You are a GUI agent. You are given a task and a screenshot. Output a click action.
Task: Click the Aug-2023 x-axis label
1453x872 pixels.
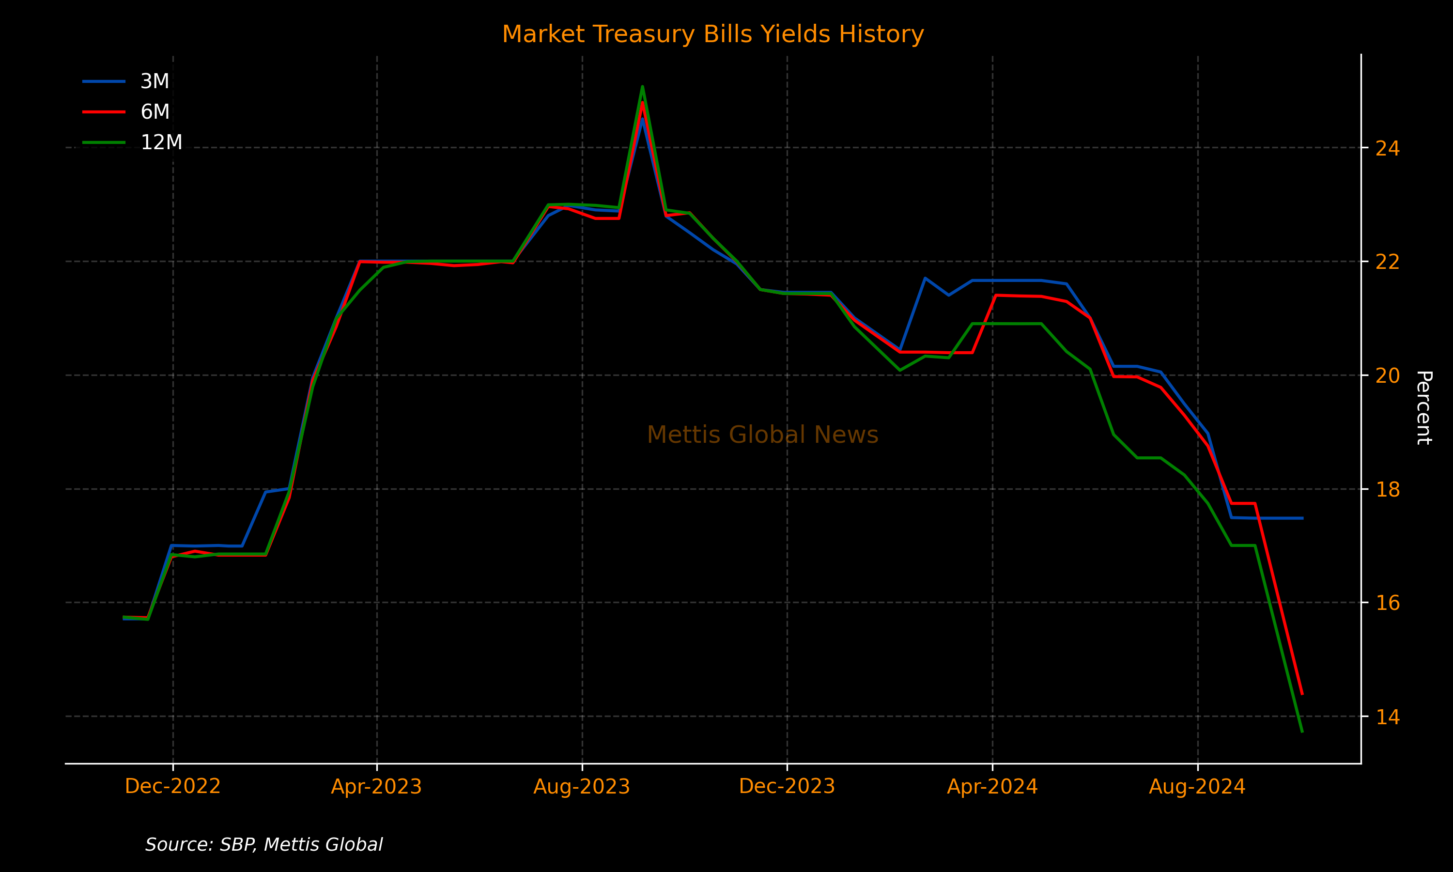tap(581, 786)
